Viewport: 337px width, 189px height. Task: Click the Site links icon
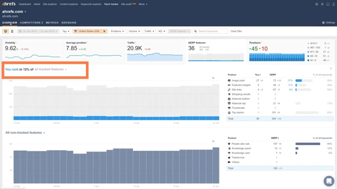[x=229, y=90]
